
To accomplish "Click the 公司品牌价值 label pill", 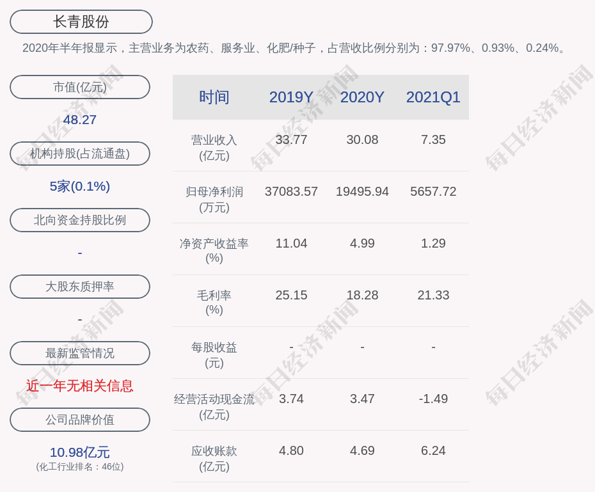I will coord(80,420).
